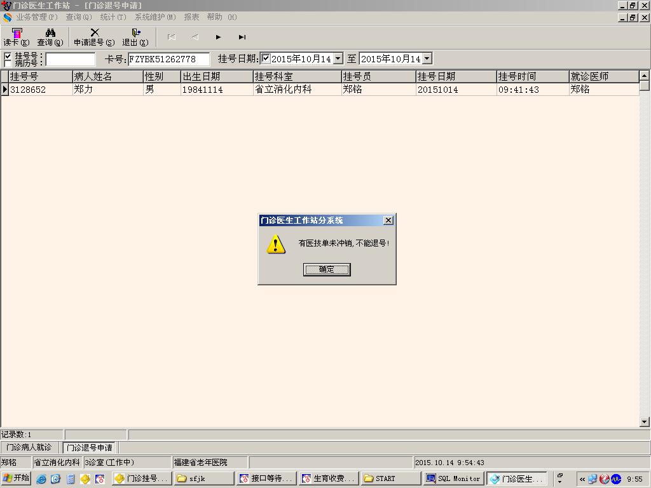Switch to SQL Monitor taskbar window
This screenshot has width=651, height=488.
[453, 478]
